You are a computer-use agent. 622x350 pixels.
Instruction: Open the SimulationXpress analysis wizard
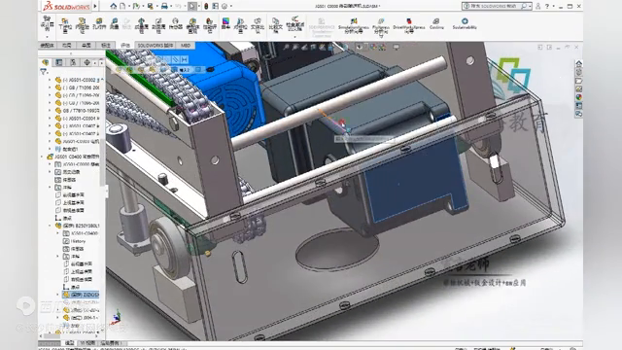[354, 25]
